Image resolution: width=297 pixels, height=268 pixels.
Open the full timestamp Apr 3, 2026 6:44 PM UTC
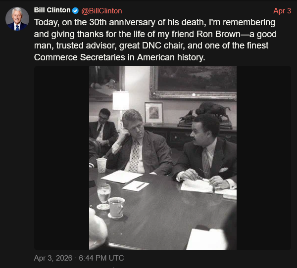point(79,258)
